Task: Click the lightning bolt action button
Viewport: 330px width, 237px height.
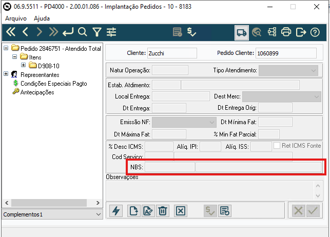Action: coord(116,211)
